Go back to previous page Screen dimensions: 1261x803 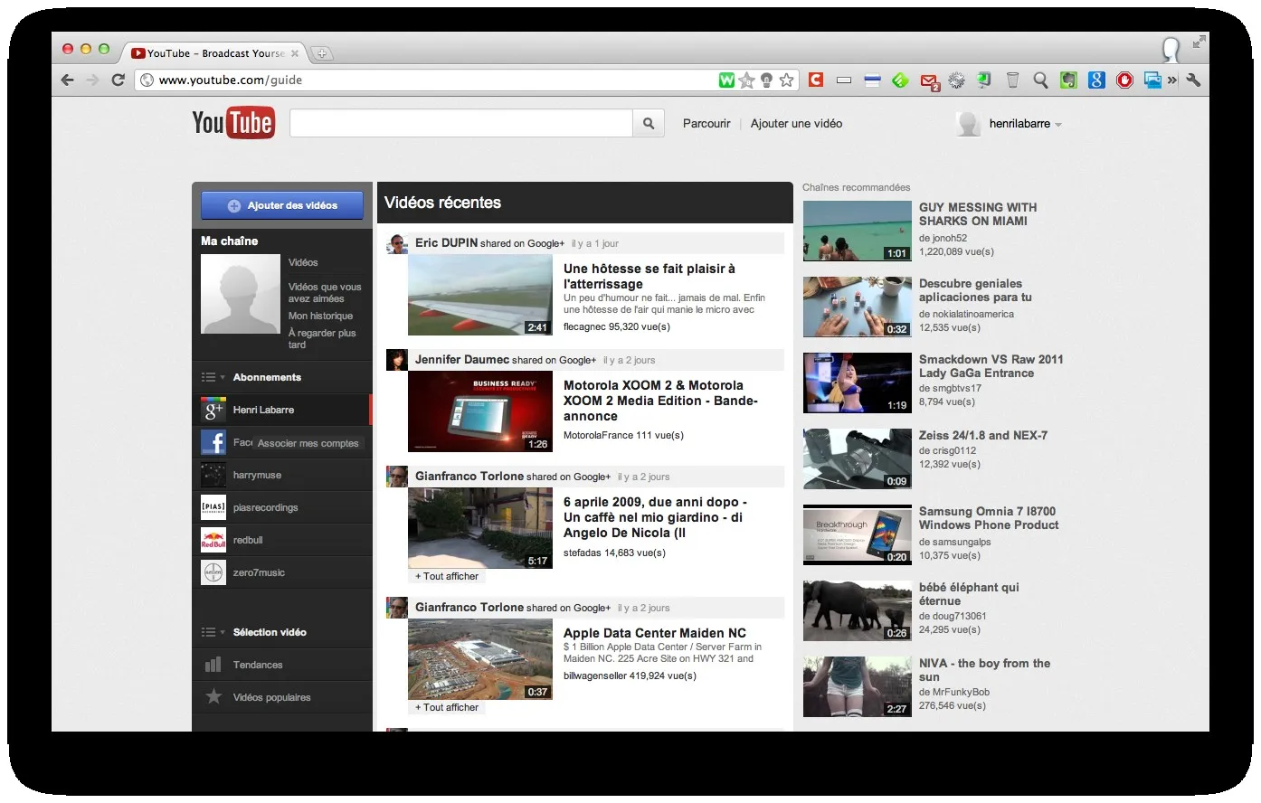68,80
